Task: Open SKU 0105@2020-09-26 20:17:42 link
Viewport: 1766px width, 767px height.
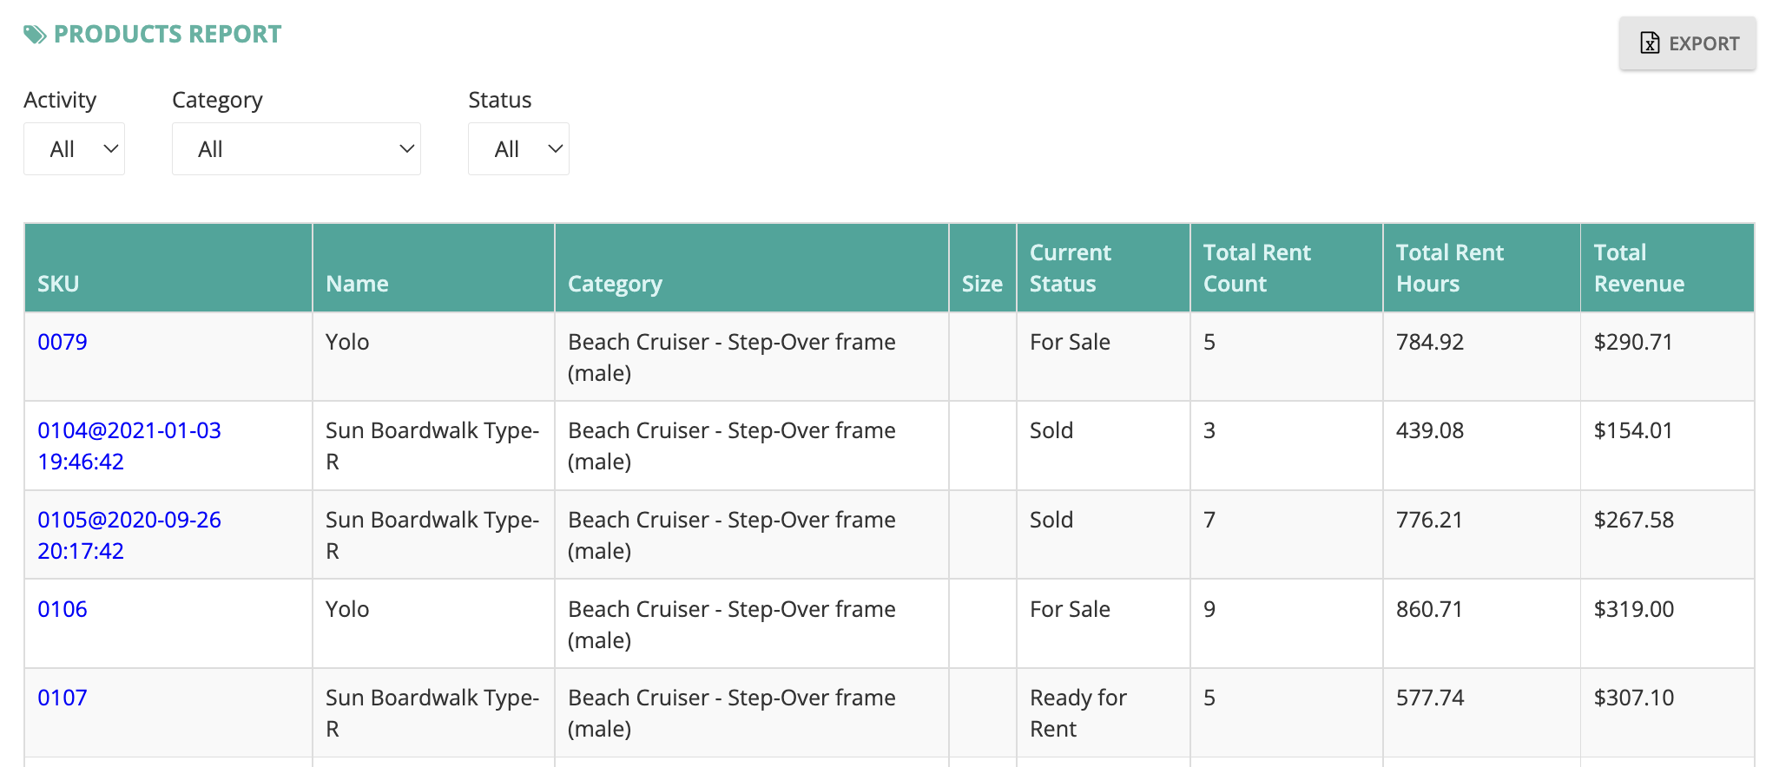Action: tap(129, 535)
